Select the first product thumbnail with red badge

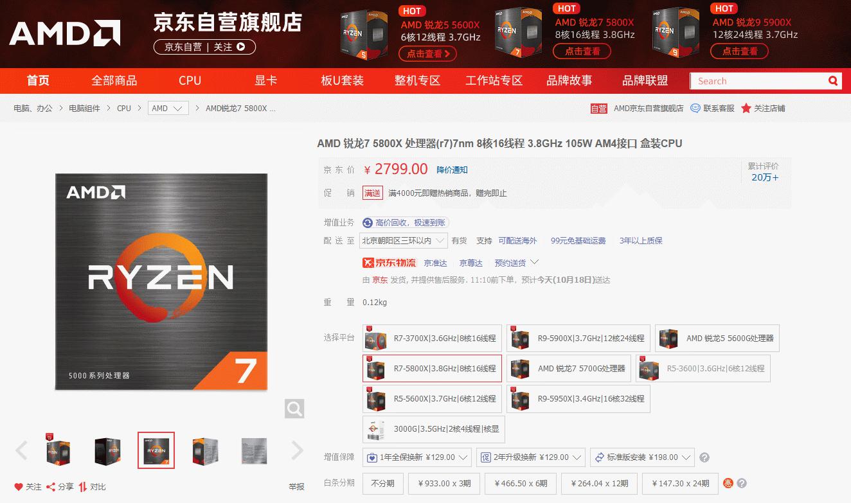click(59, 450)
